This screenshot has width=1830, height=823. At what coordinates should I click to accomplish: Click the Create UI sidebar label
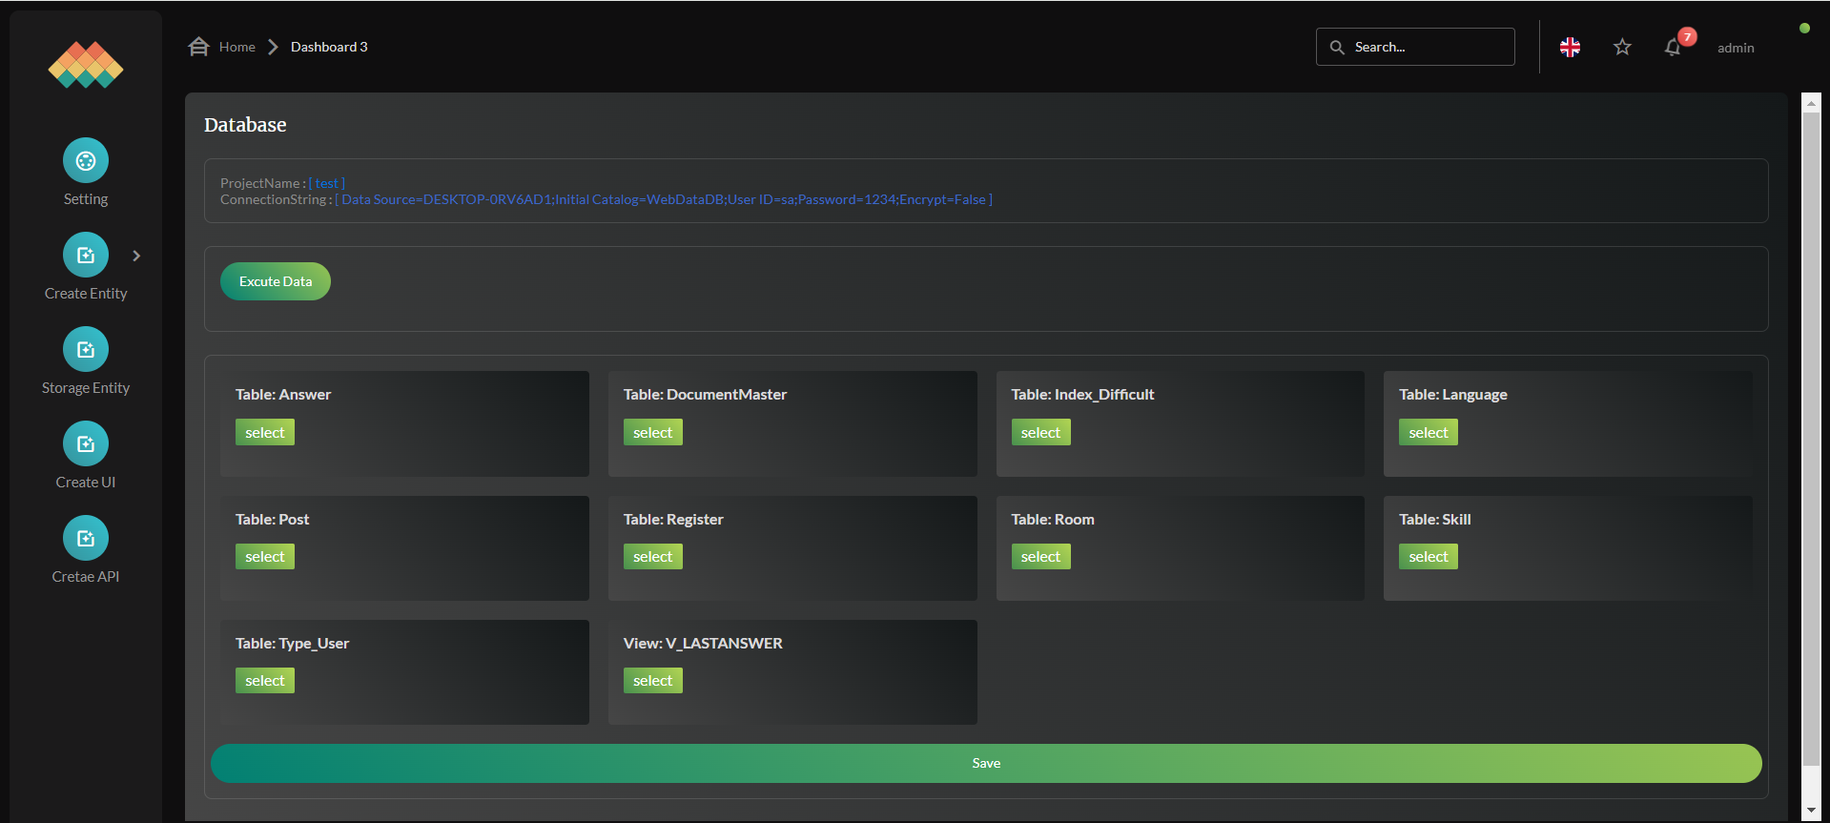click(x=86, y=482)
